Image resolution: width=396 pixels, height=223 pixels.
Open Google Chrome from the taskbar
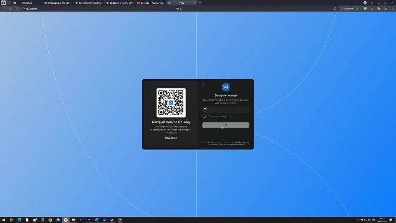[x=50, y=220]
